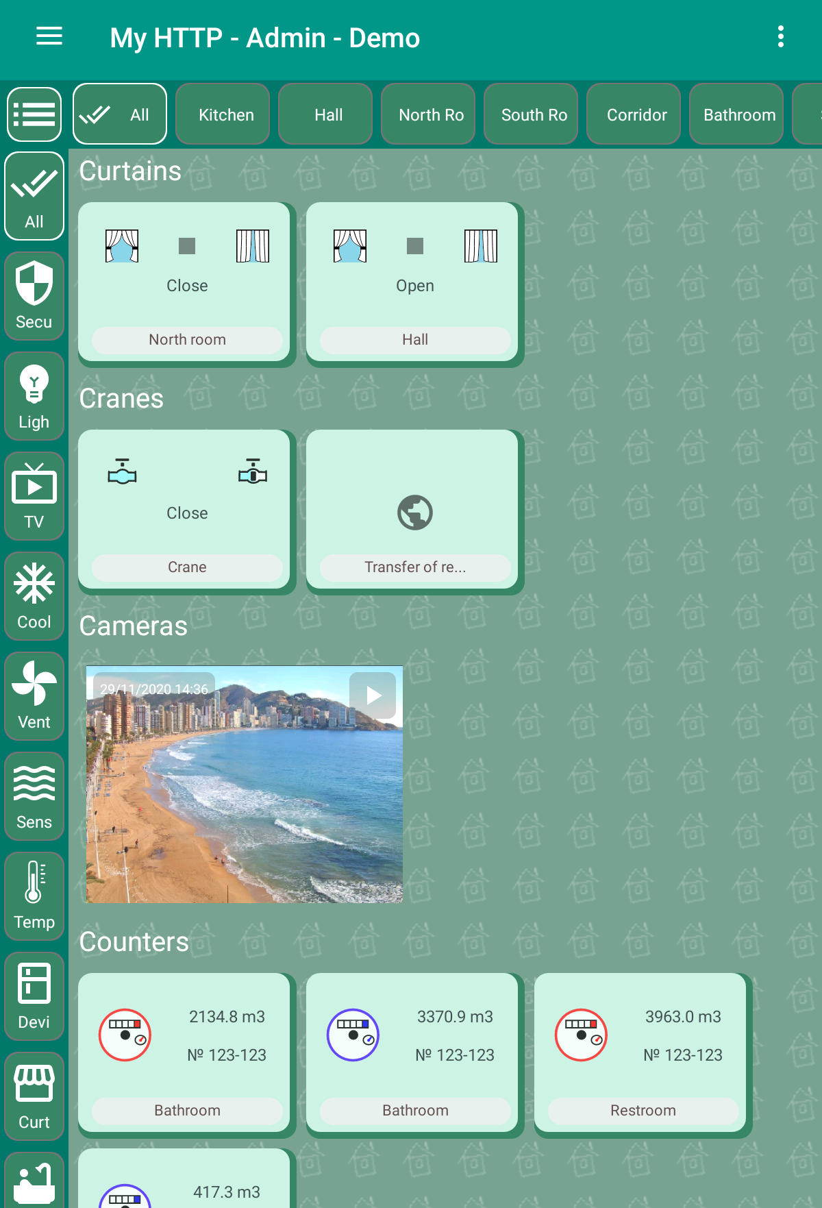Switch to the North Ro room tab
822x1208 pixels.
coord(428,114)
